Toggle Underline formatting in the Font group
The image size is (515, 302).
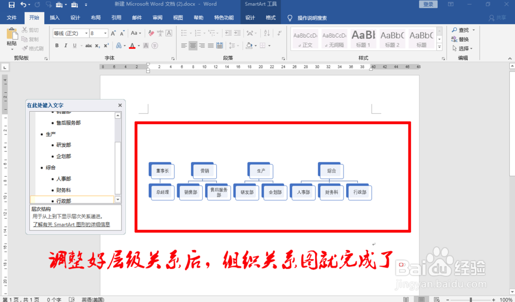click(x=73, y=45)
